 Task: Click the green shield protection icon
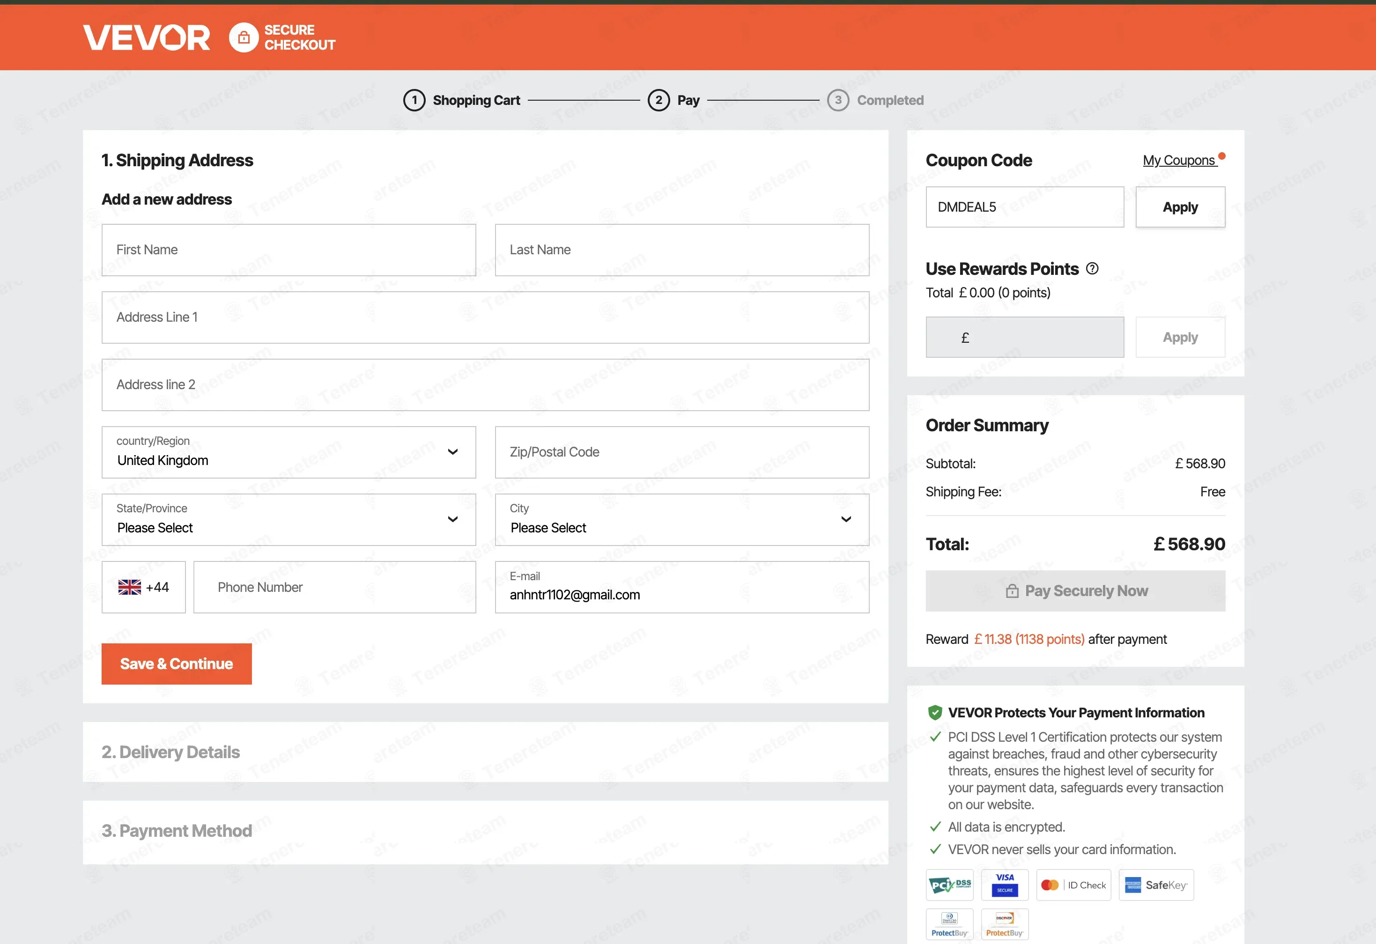coord(935,713)
